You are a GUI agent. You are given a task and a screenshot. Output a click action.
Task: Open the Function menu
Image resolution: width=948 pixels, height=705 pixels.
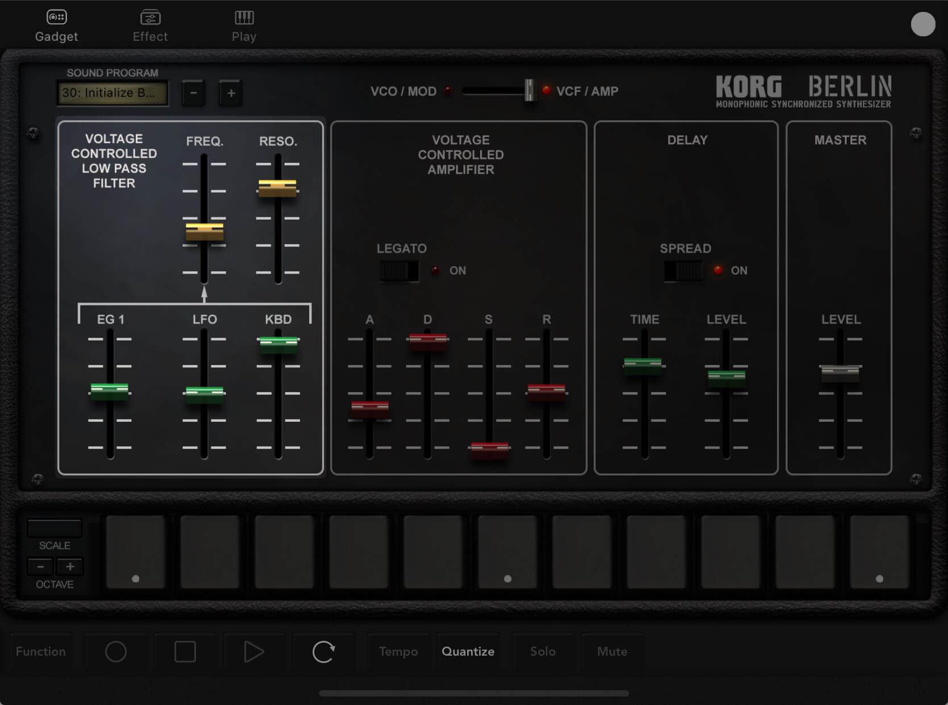(41, 652)
